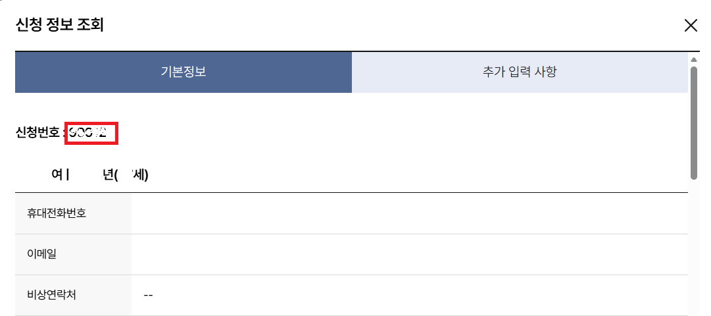Click the 이메일 row label
This screenshot has height=316, width=711.
click(42, 253)
